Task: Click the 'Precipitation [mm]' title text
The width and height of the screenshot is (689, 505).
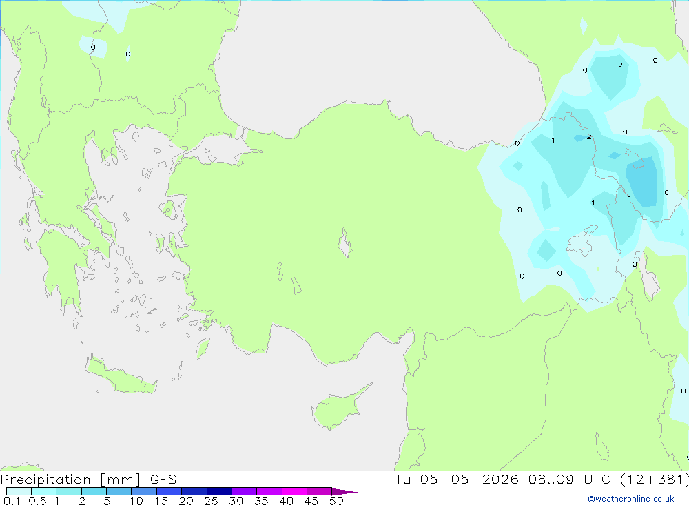Action: [x=70, y=480]
